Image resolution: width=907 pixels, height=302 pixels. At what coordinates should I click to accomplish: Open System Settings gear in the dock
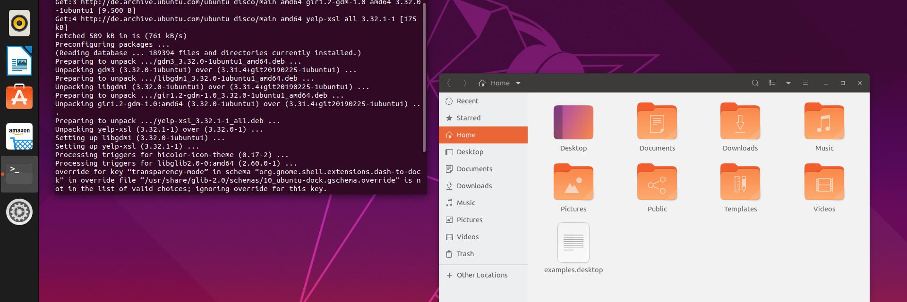[19, 212]
